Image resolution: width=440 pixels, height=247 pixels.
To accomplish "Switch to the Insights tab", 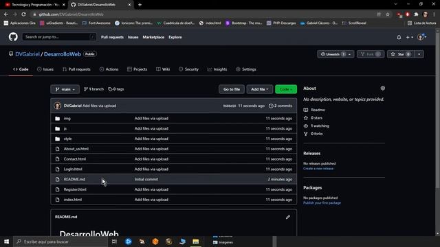I will pyautogui.click(x=217, y=69).
